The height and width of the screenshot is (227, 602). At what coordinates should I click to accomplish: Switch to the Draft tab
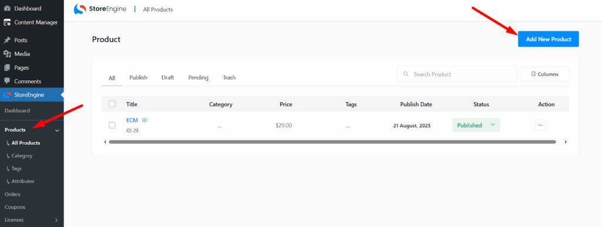[168, 77]
